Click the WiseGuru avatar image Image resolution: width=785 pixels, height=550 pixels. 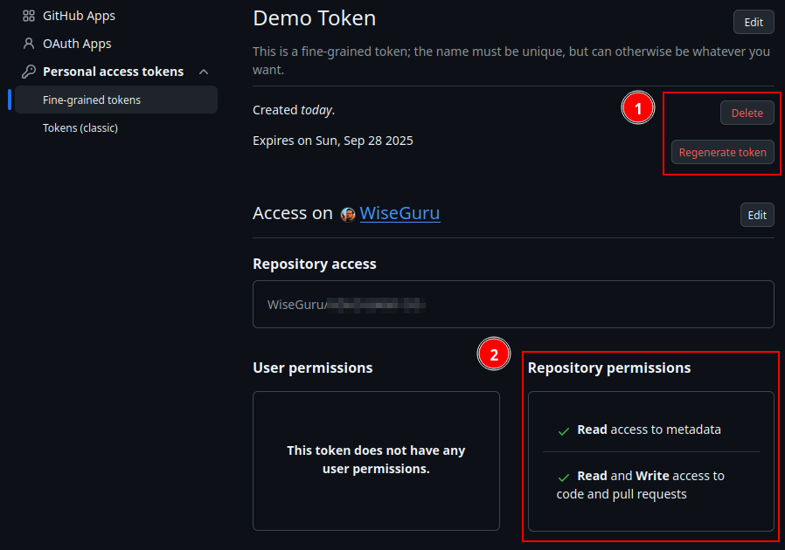pyautogui.click(x=347, y=215)
